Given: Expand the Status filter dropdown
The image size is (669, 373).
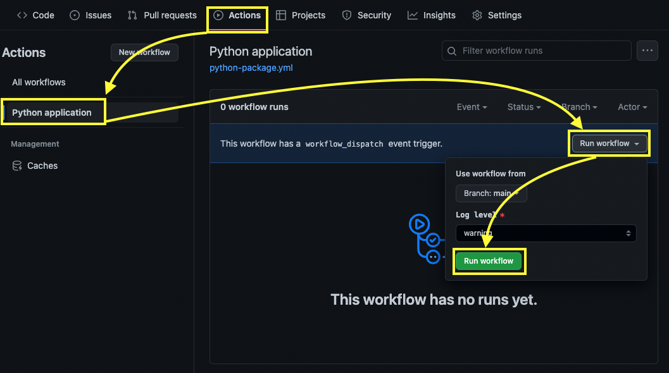Looking at the screenshot, I should point(524,107).
